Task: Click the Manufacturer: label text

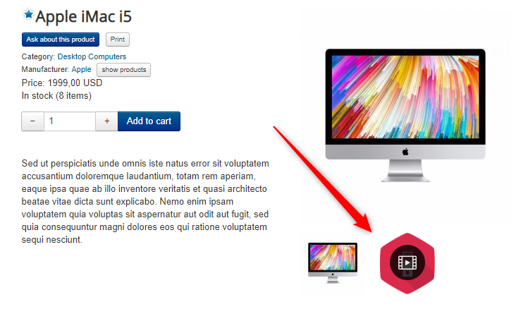Action: 45,69
